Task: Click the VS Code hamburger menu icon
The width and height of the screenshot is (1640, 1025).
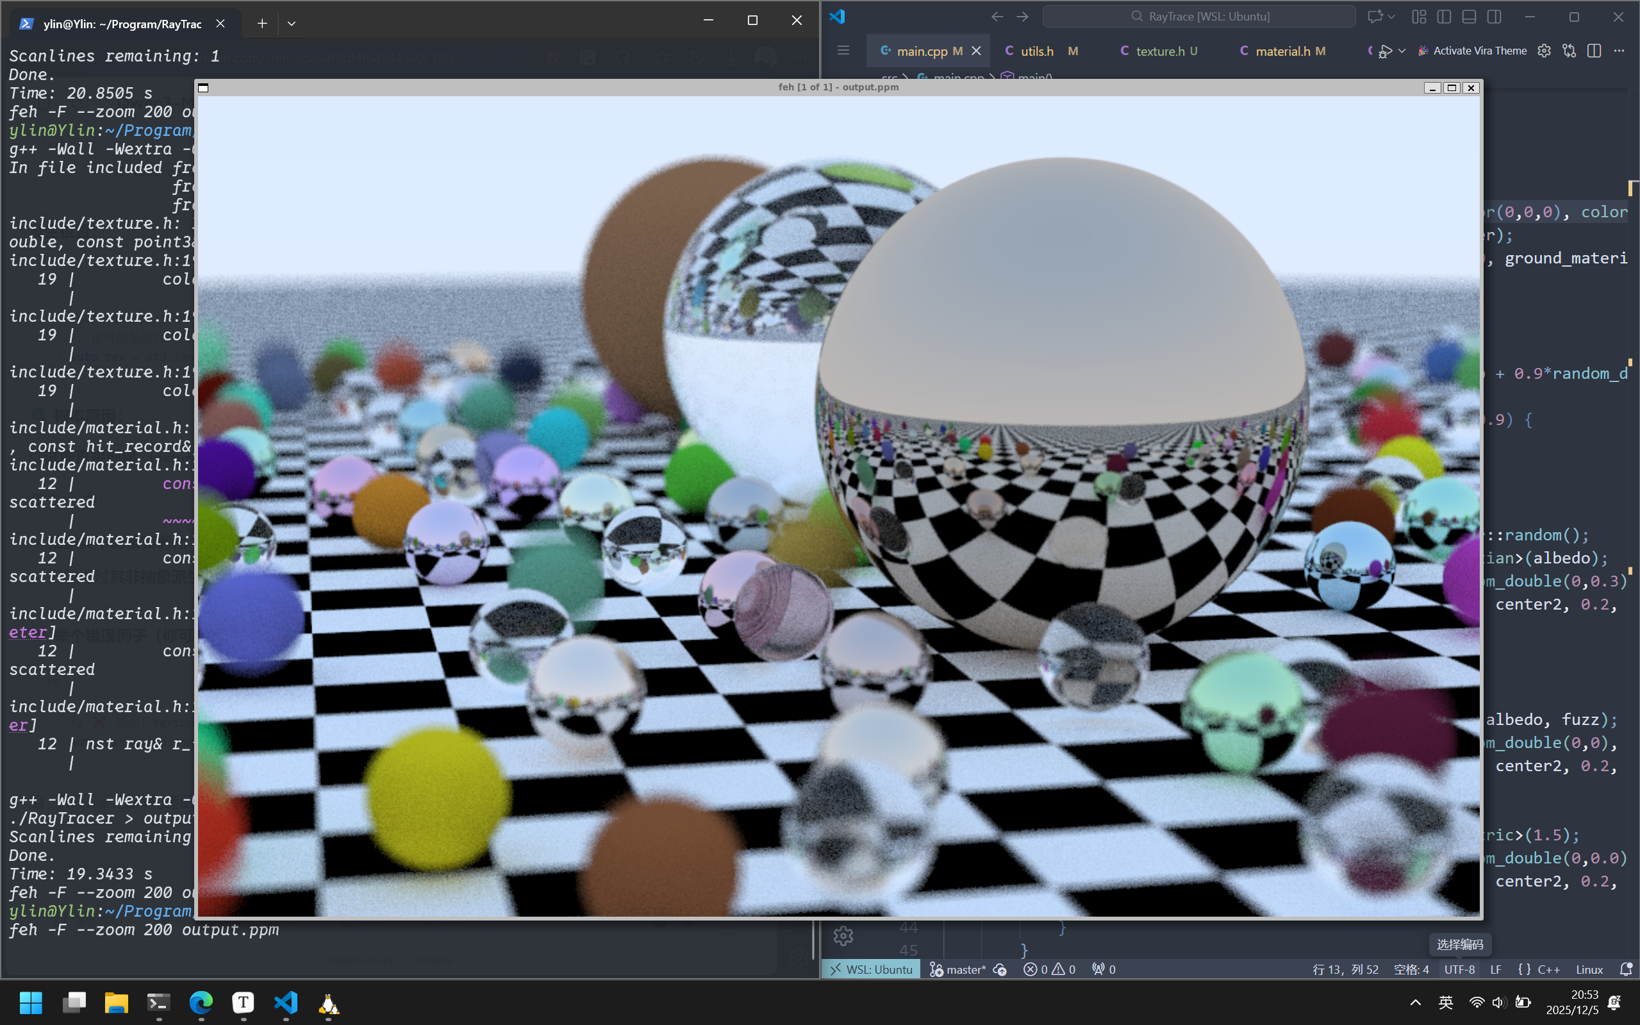Action: tap(843, 50)
